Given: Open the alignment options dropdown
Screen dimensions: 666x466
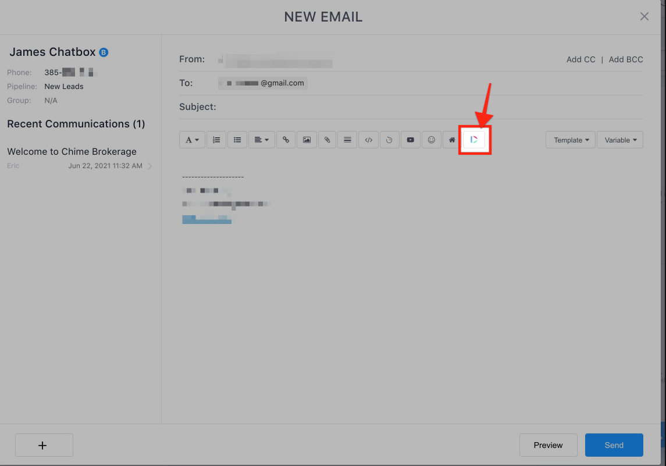Looking at the screenshot, I should [x=261, y=140].
